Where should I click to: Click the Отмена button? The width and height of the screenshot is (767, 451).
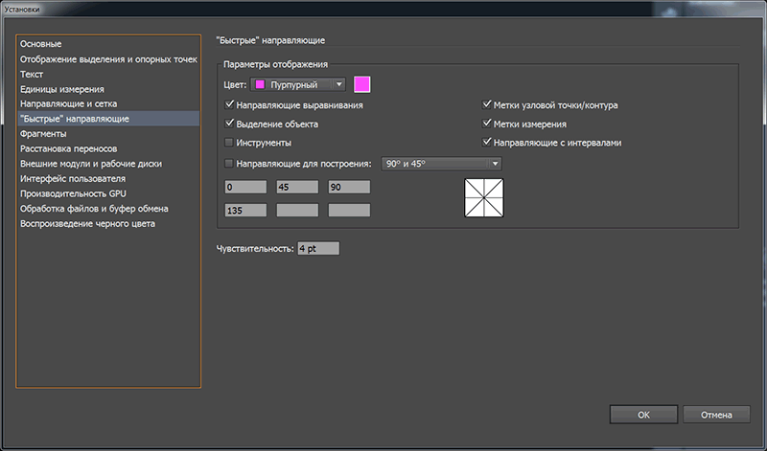[716, 415]
